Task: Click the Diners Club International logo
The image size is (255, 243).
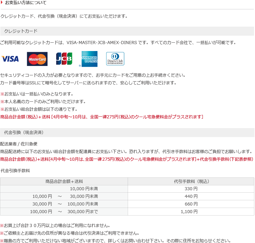Action: [115, 59]
